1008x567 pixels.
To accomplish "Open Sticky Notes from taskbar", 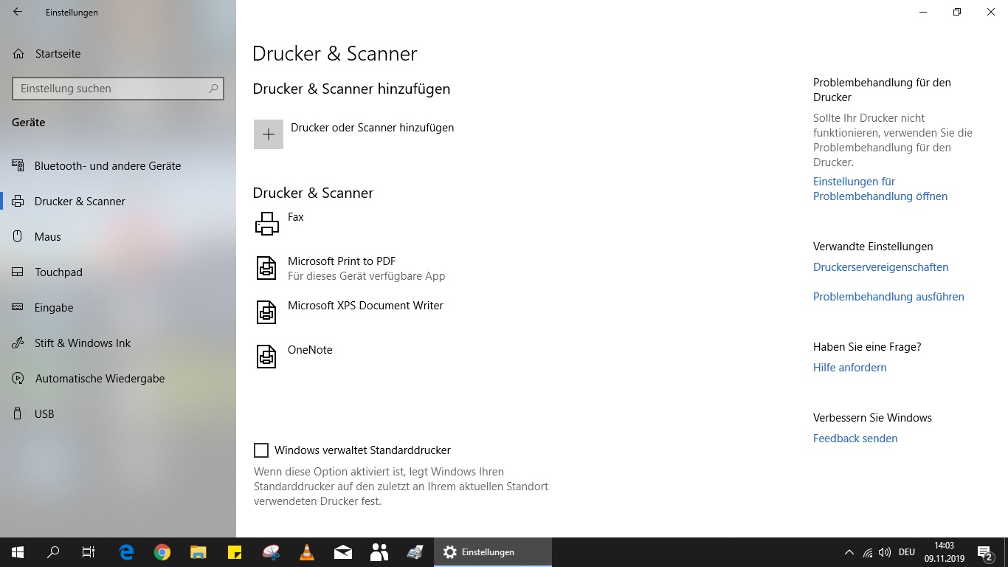I will click(235, 552).
